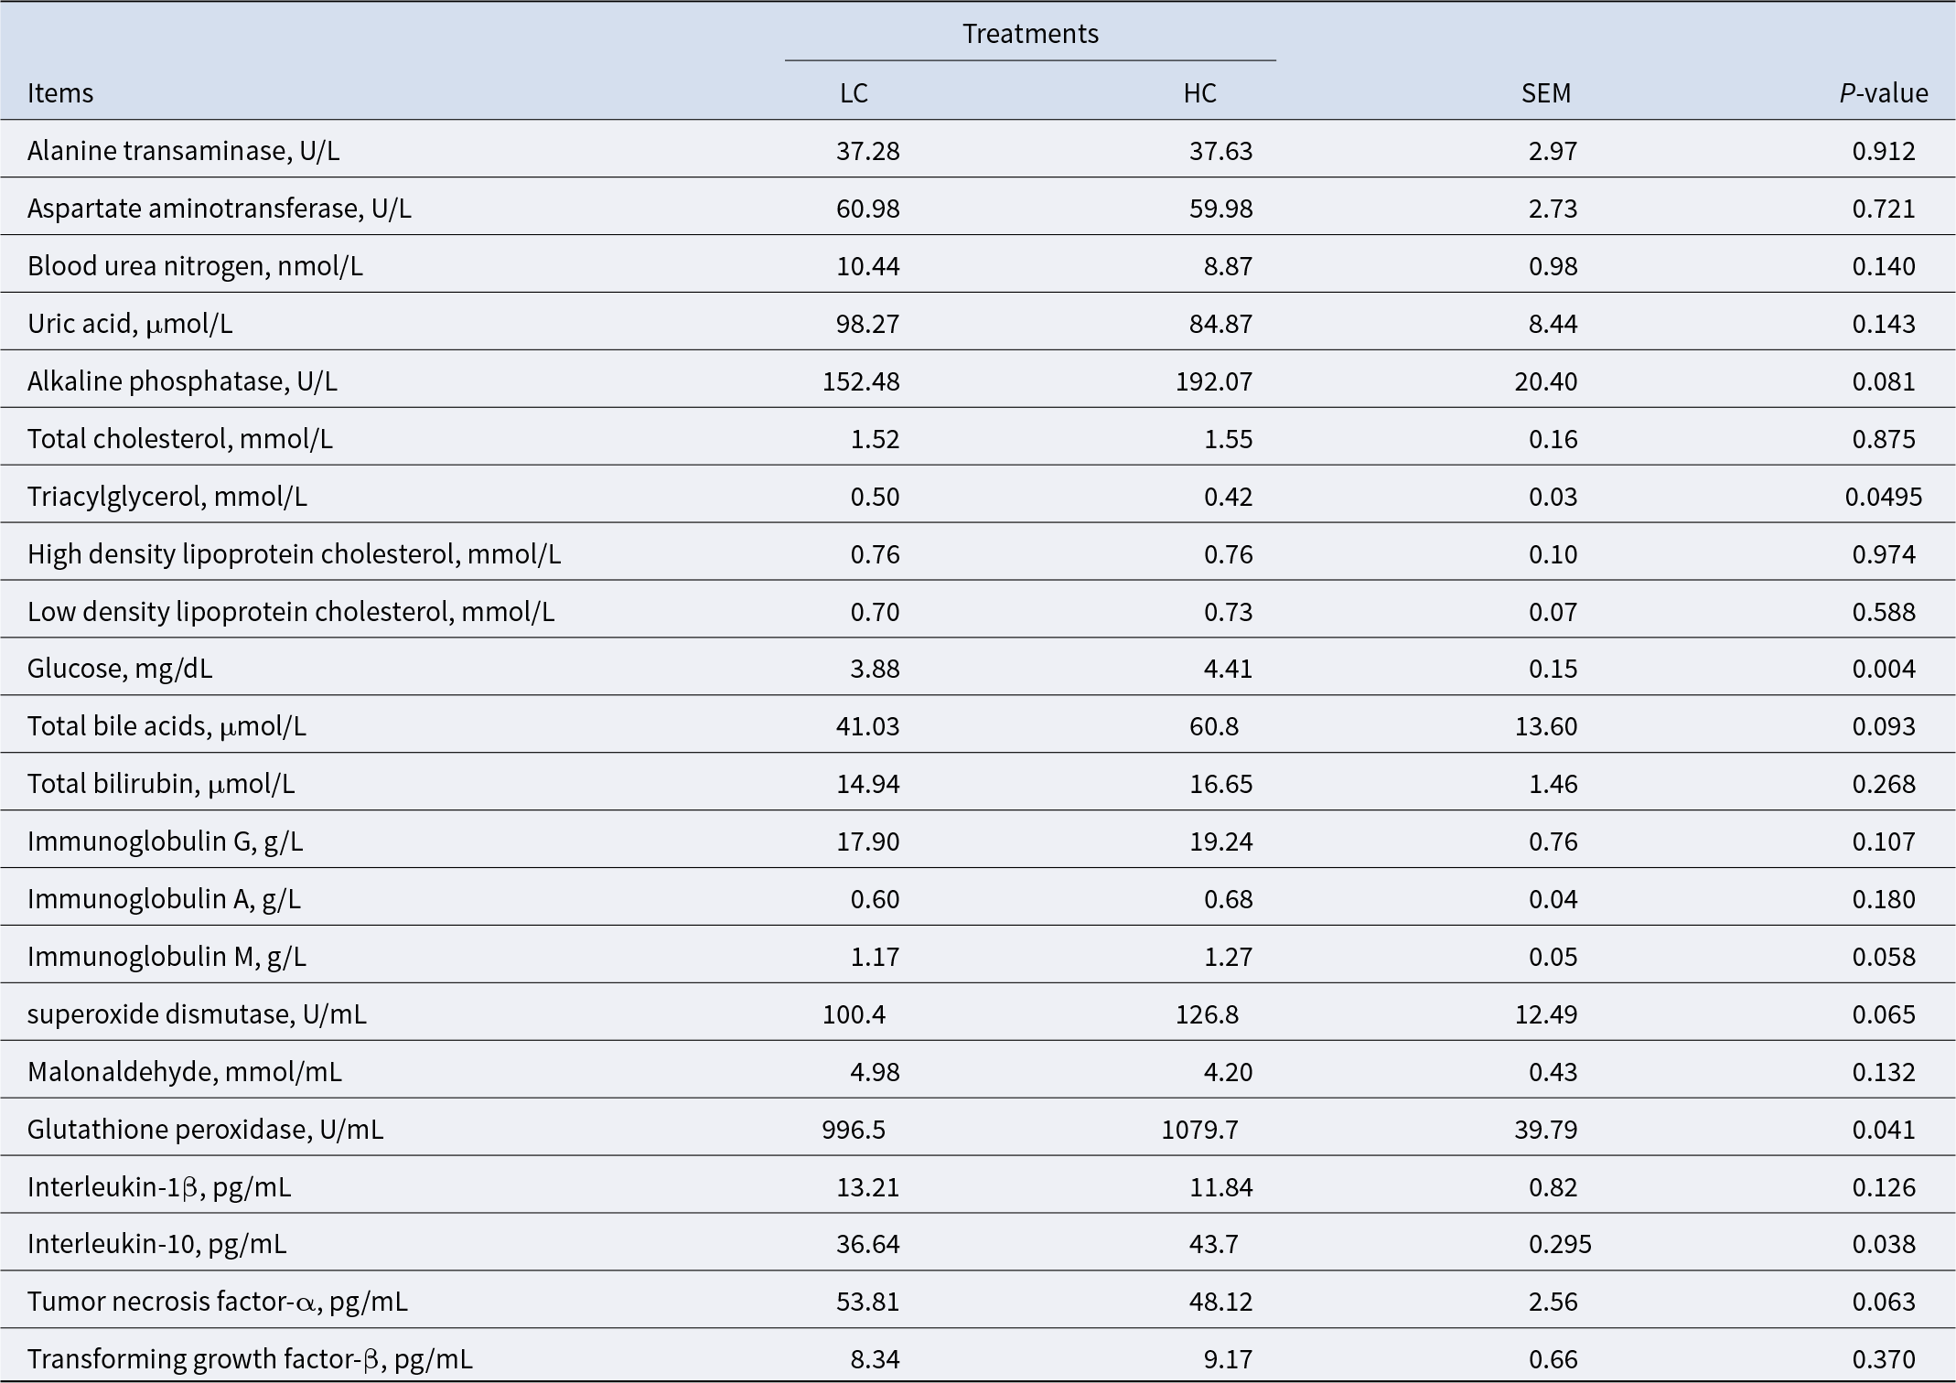This screenshot has width=1956, height=1383.
Task: Click the Aspartate aminotransferase row label
Action: point(219,209)
